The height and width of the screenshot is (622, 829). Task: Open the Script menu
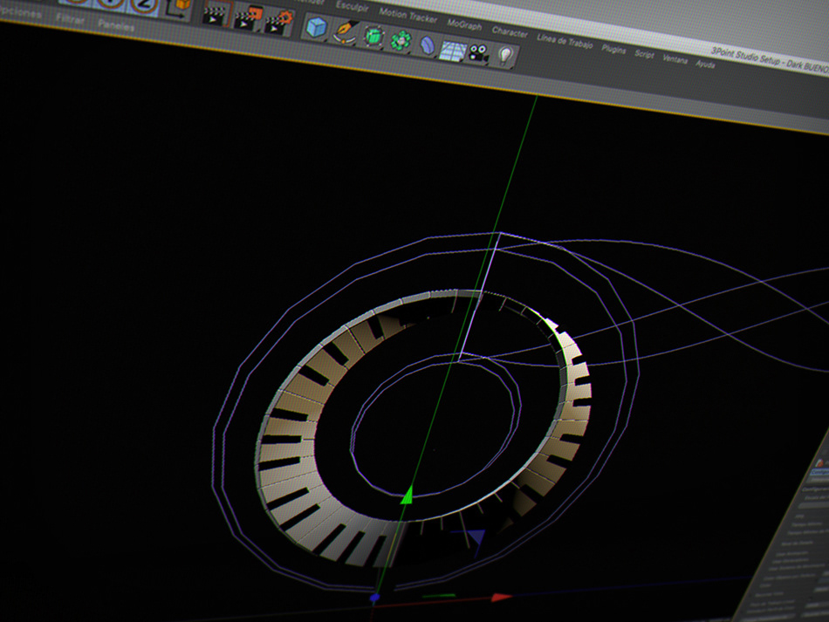[x=644, y=54]
